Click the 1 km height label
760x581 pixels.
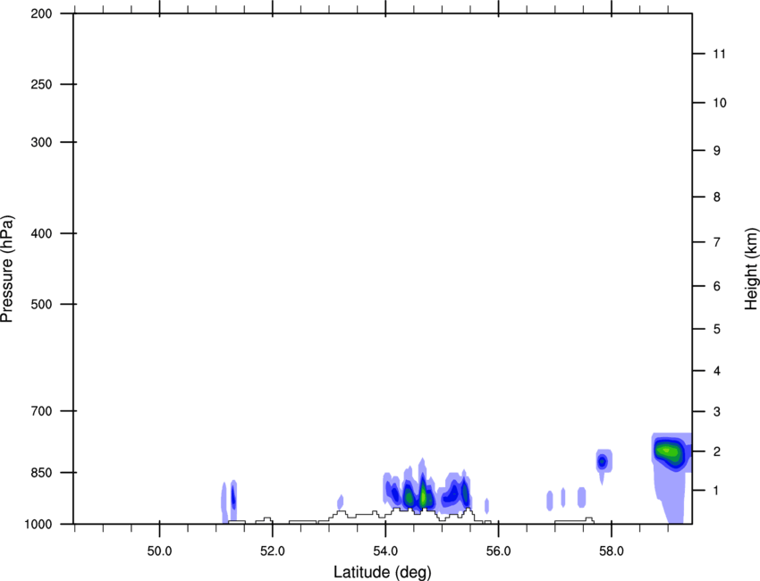[x=717, y=491]
